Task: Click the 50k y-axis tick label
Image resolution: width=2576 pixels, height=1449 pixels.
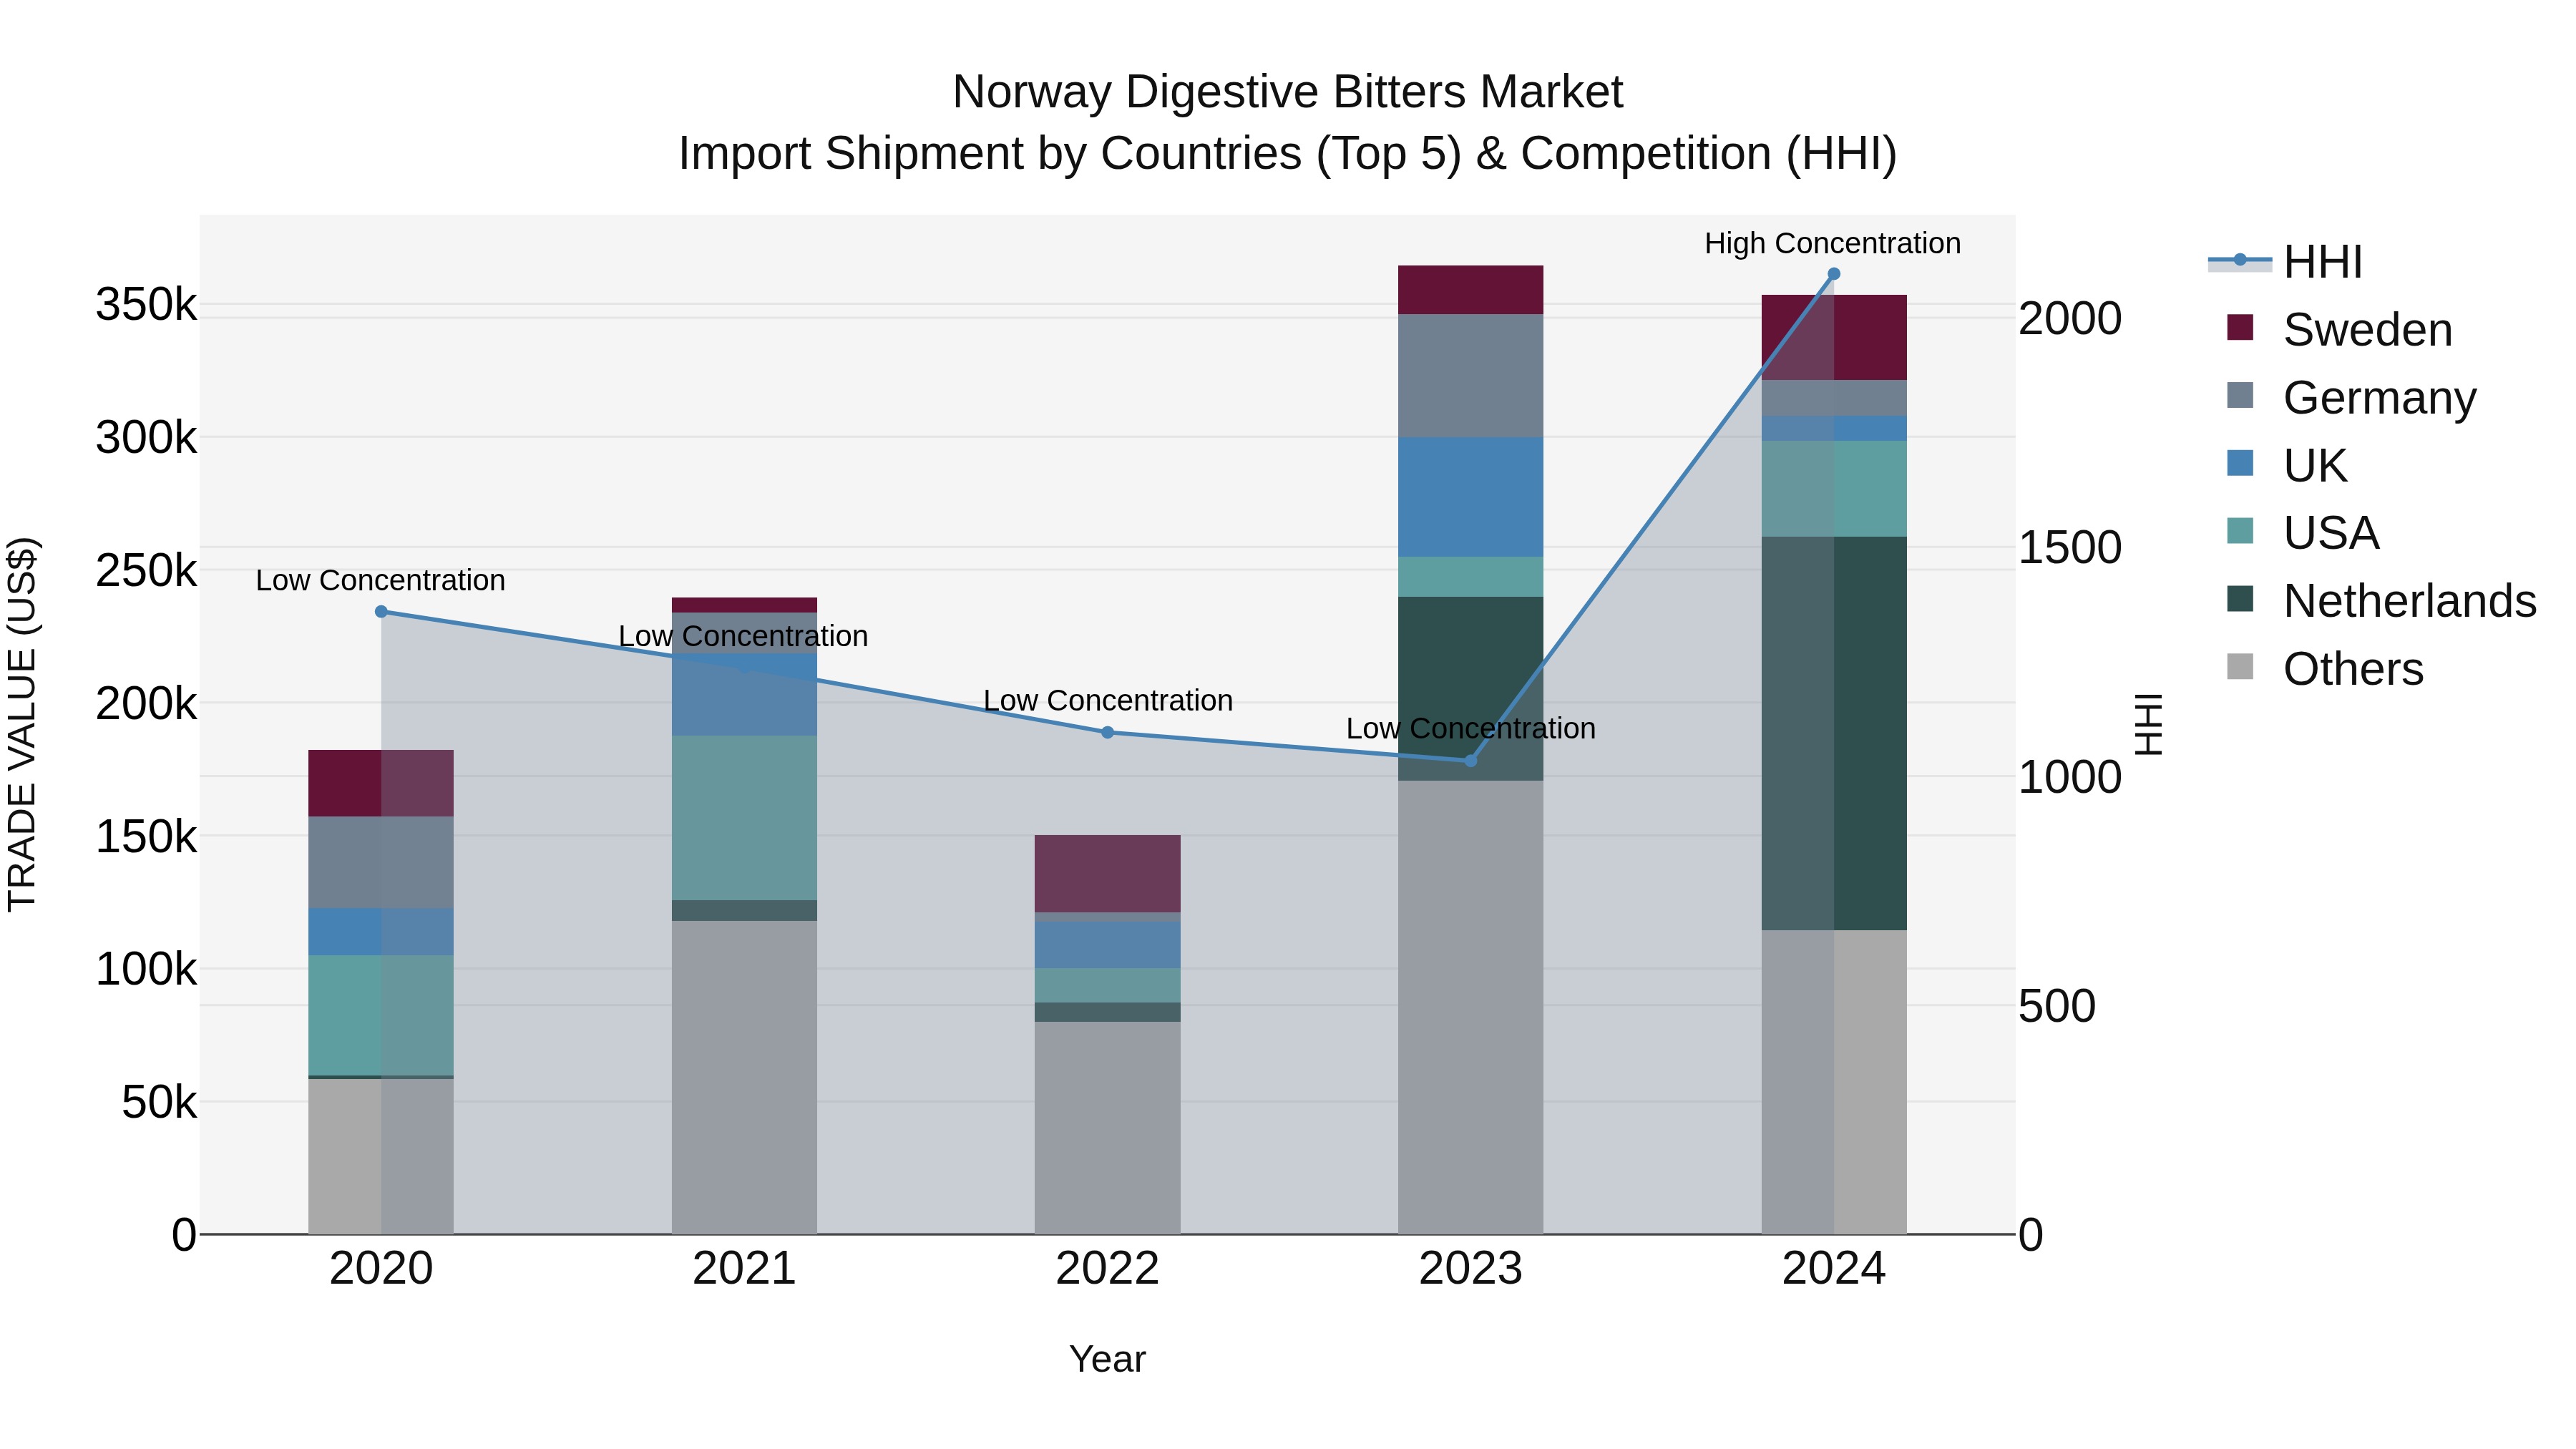Action: pos(159,1102)
